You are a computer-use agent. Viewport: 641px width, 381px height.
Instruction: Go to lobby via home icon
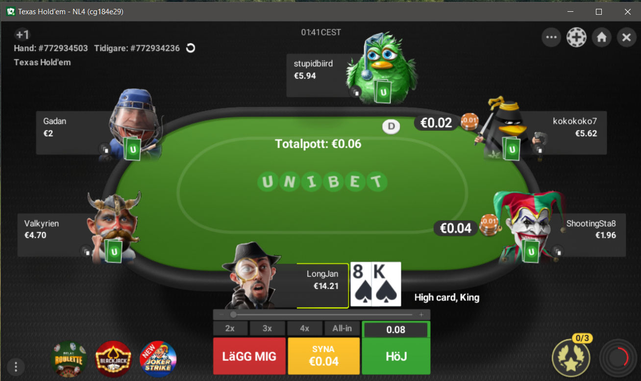tap(601, 37)
